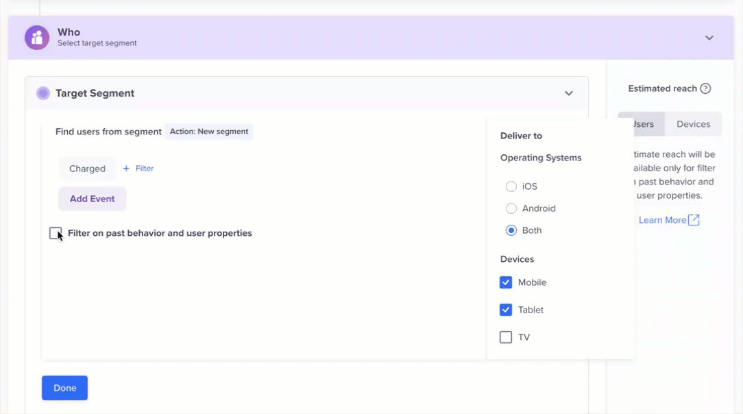This screenshot has height=414, width=743.
Task: Collapse the Target Segment panel
Action: pos(568,93)
